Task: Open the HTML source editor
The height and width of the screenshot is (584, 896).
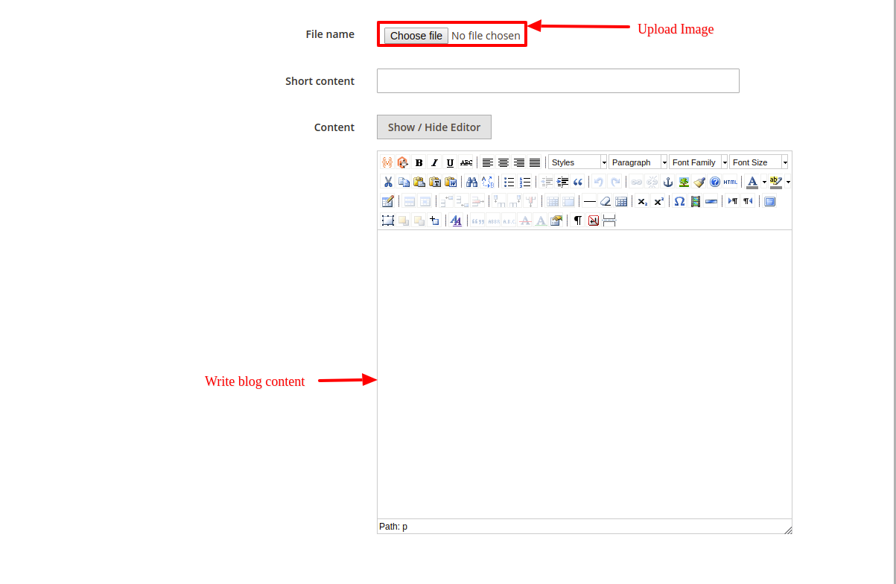Action: click(x=731, y=182)
